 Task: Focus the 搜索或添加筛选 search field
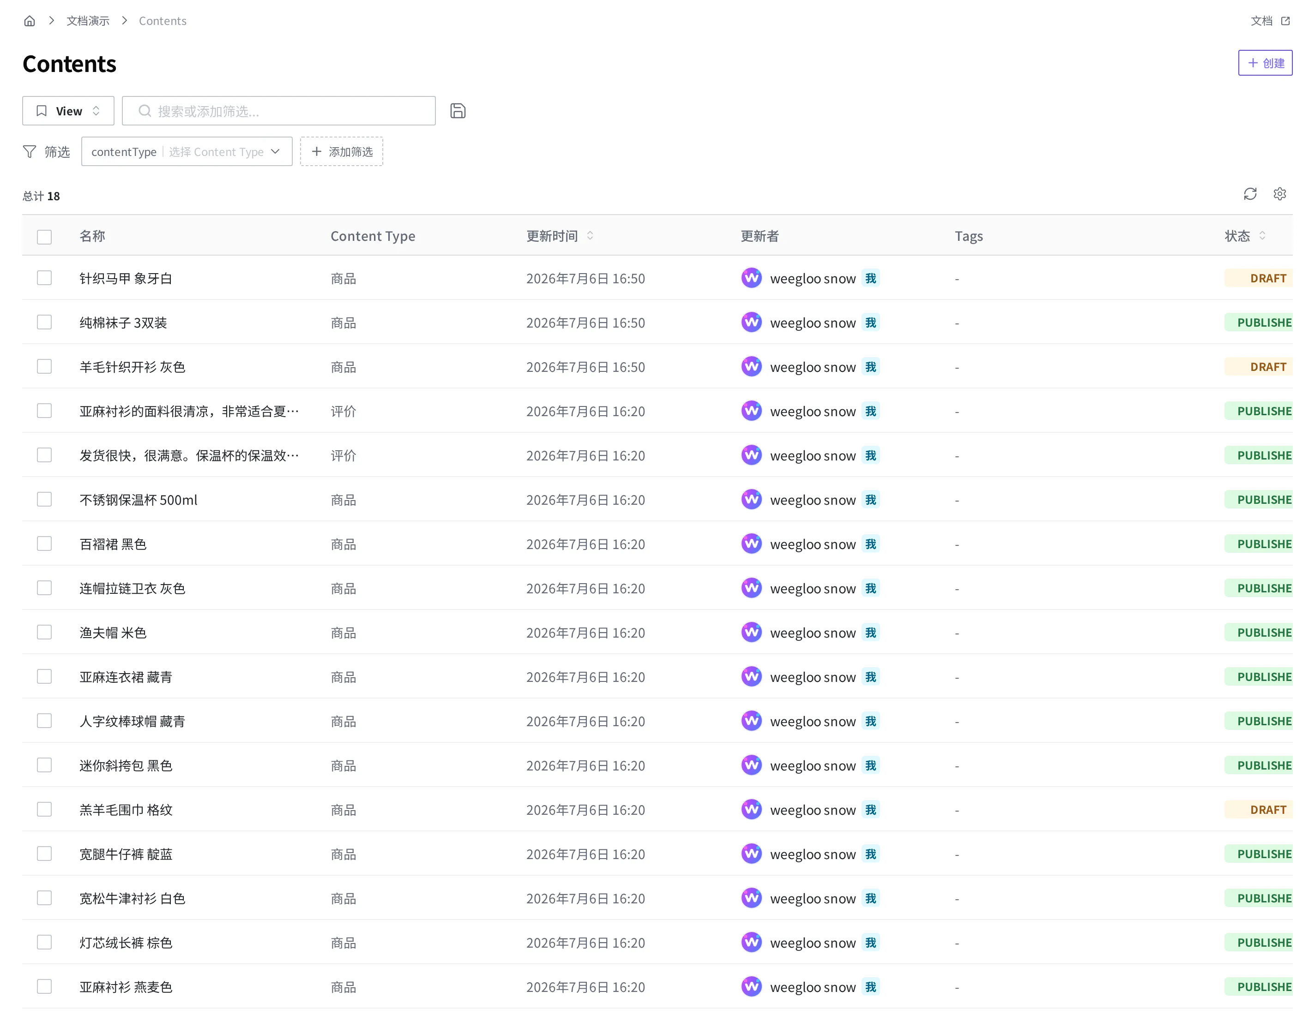279,111
